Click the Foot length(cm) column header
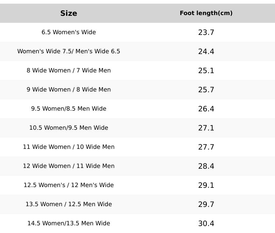 click(x=206, y=13)
